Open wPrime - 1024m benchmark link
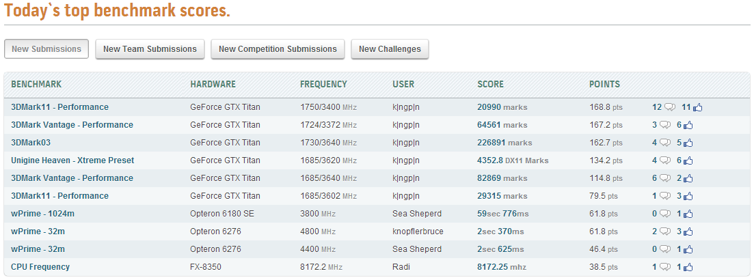 (43, 214)
